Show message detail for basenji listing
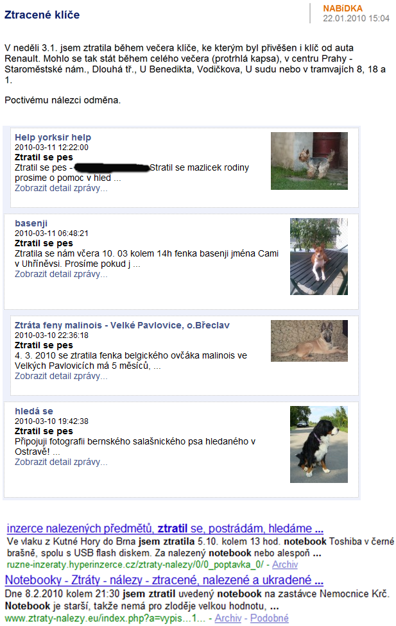Image resolution: width=396 pixels, height=626 pixels. (x=61, y=274)
